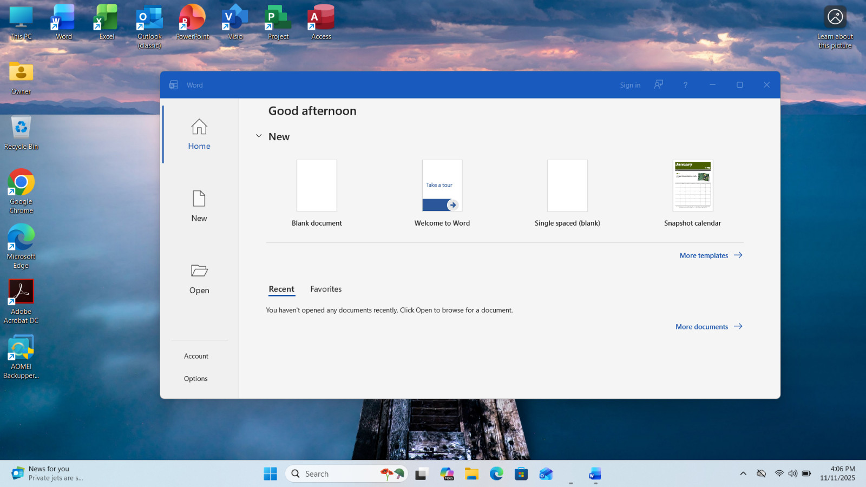Click the taskbar Search box
Image resolution: width=866 pixels, height=487 pixels.
pos(346,473)
